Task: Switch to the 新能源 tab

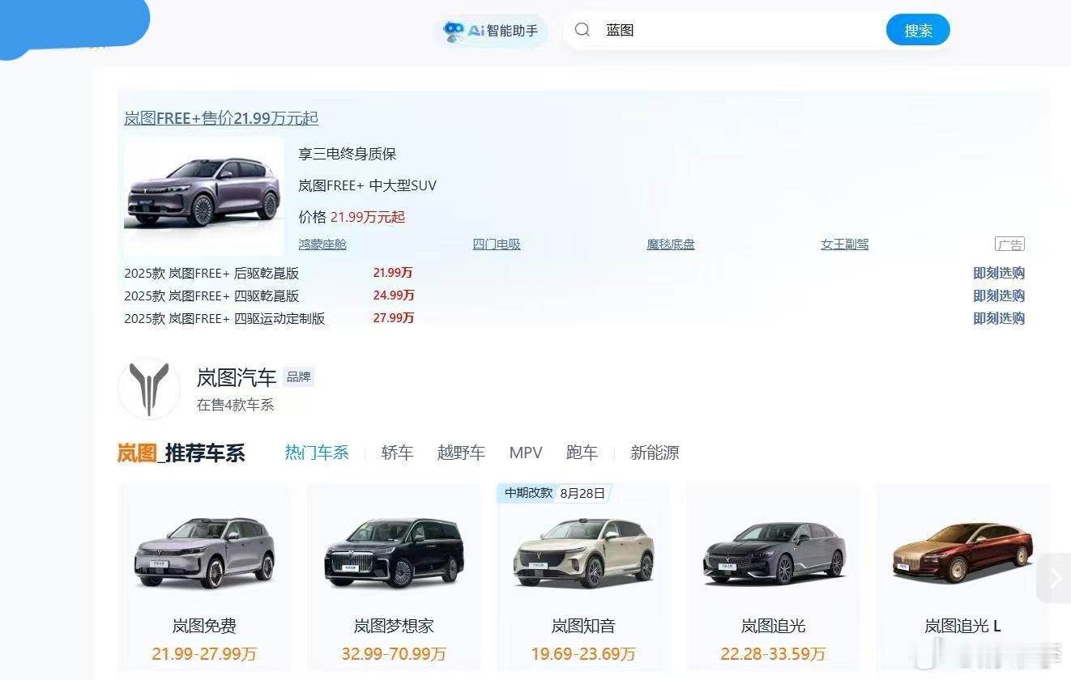Action: (655, 453)
